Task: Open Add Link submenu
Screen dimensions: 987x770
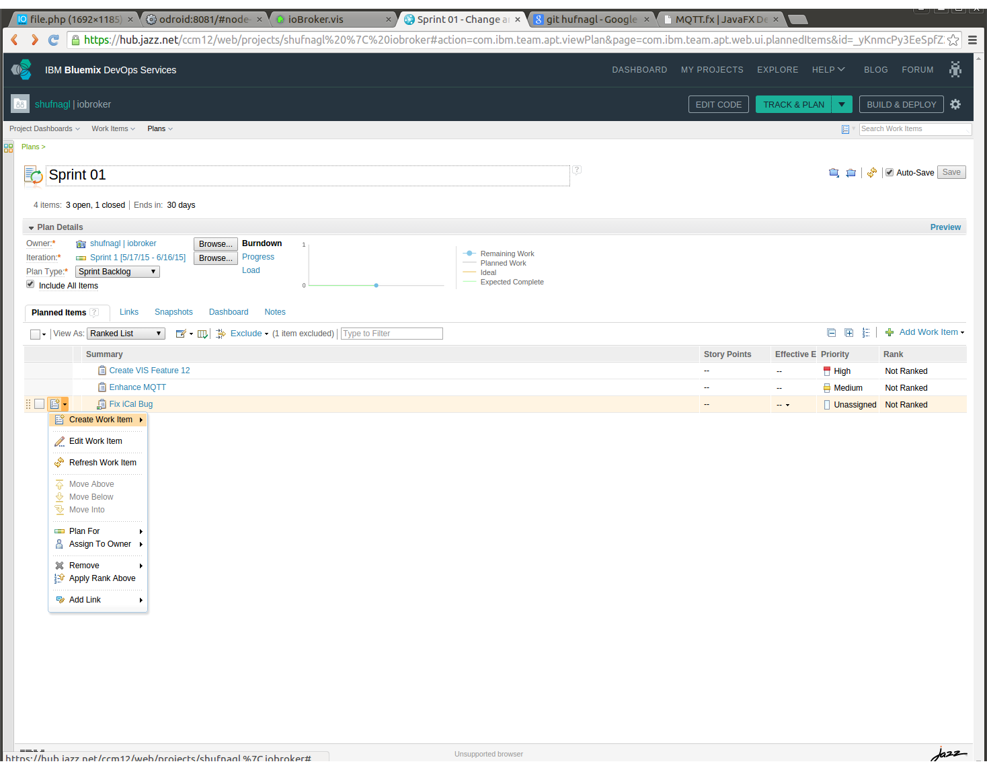Action: tap(99, 600)
